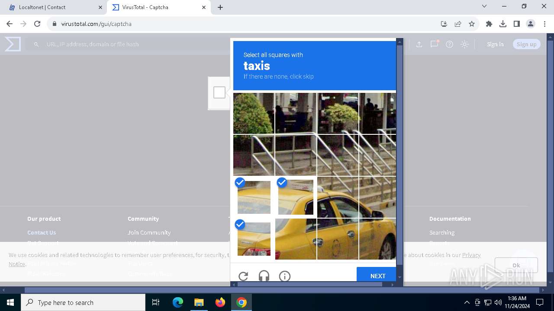Open the Chrome profile avatar
Screen dimensions: 554x311
click(531, 24)
